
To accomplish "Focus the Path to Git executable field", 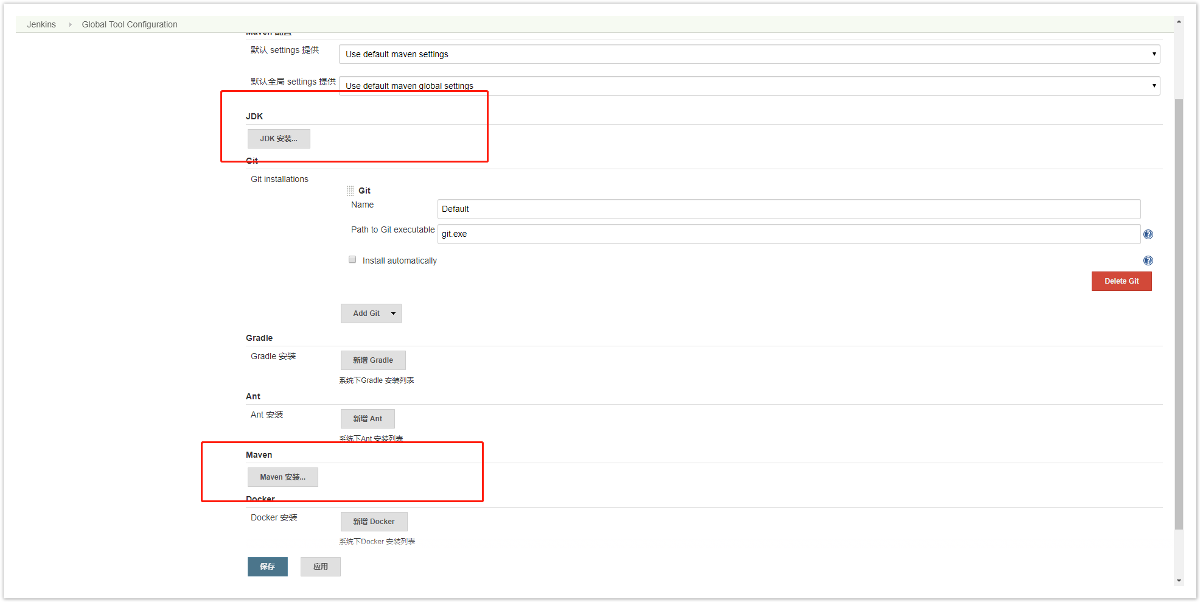I will [x=789, y=234].
